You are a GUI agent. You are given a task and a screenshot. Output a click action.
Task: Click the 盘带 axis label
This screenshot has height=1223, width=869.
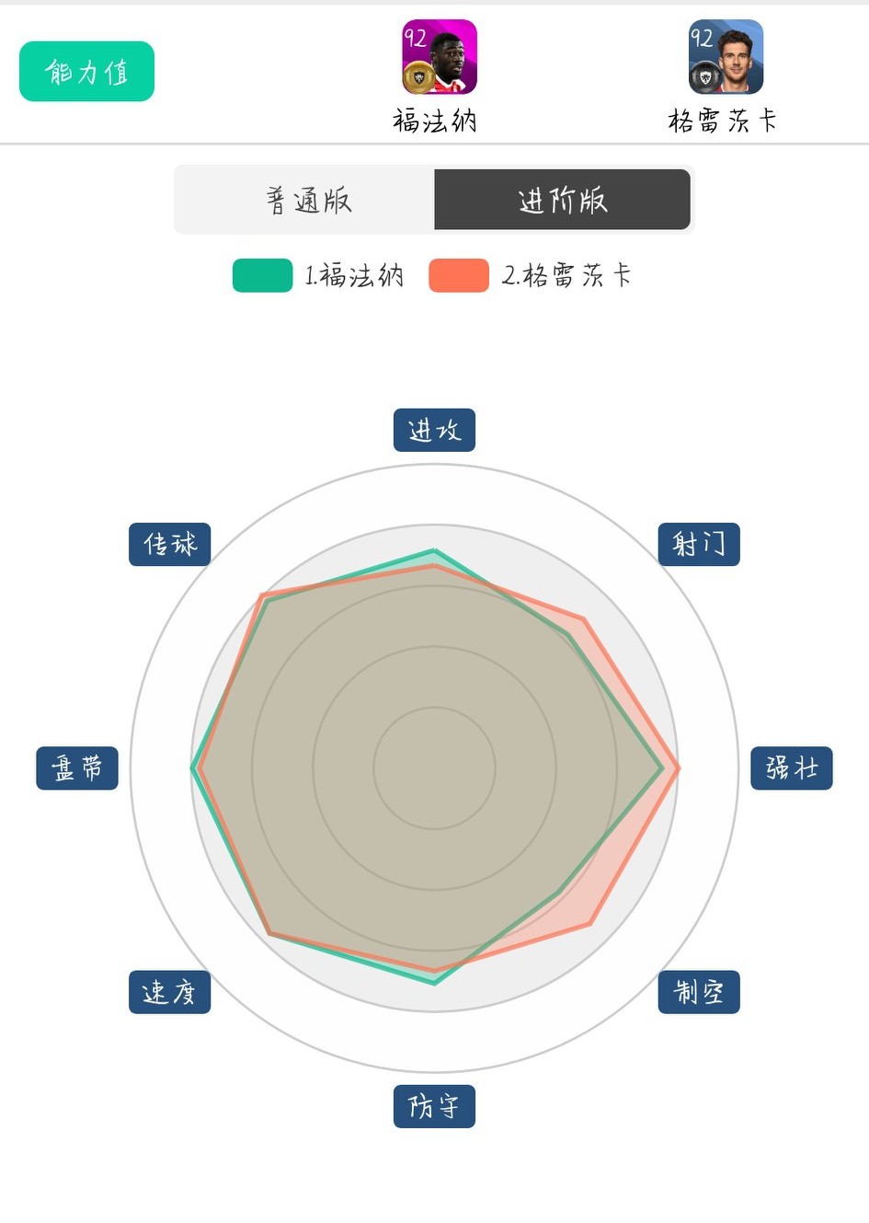coord(77,768)
